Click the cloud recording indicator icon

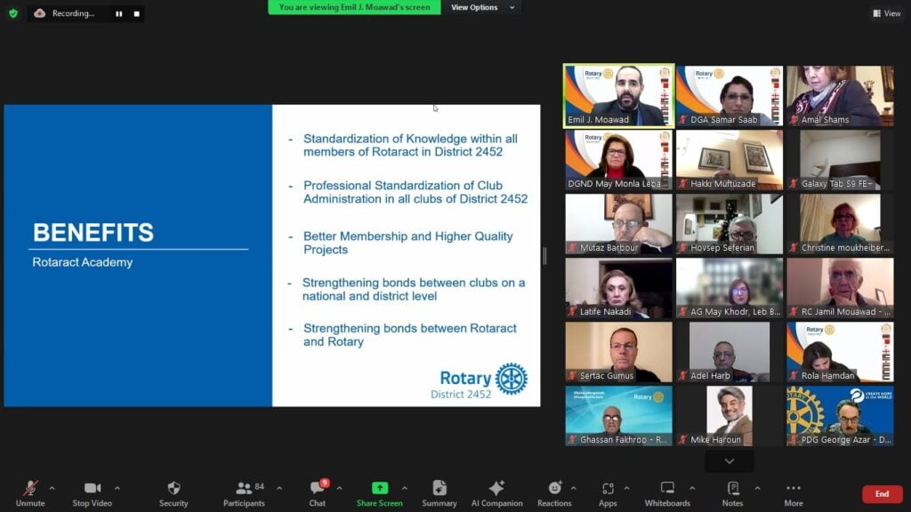pos(39,12)
